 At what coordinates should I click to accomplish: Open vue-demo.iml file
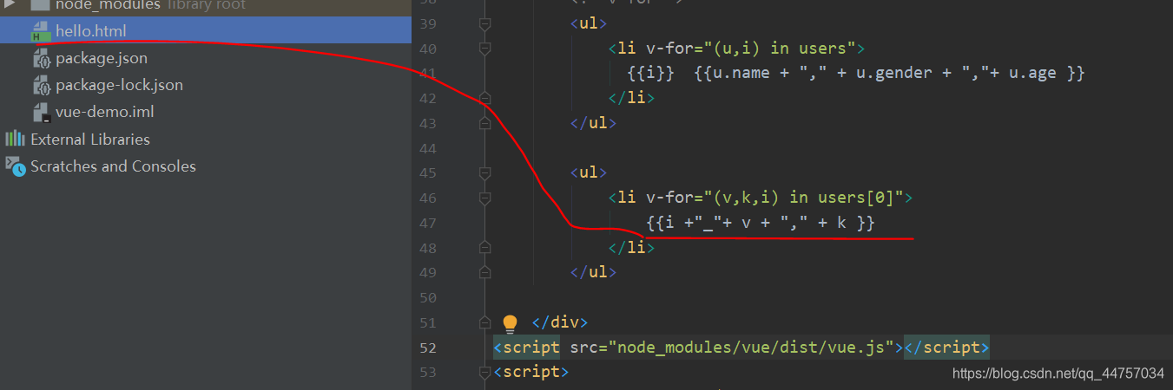click(104, 112)
